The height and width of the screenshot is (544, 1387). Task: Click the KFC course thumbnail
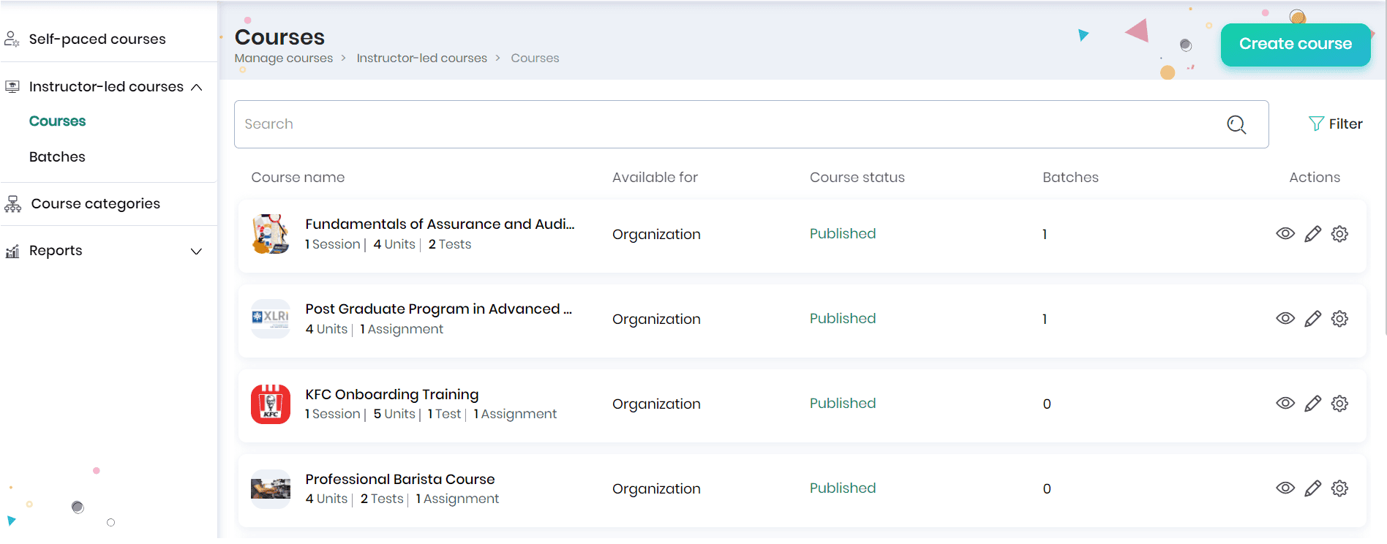click(271, 404)
